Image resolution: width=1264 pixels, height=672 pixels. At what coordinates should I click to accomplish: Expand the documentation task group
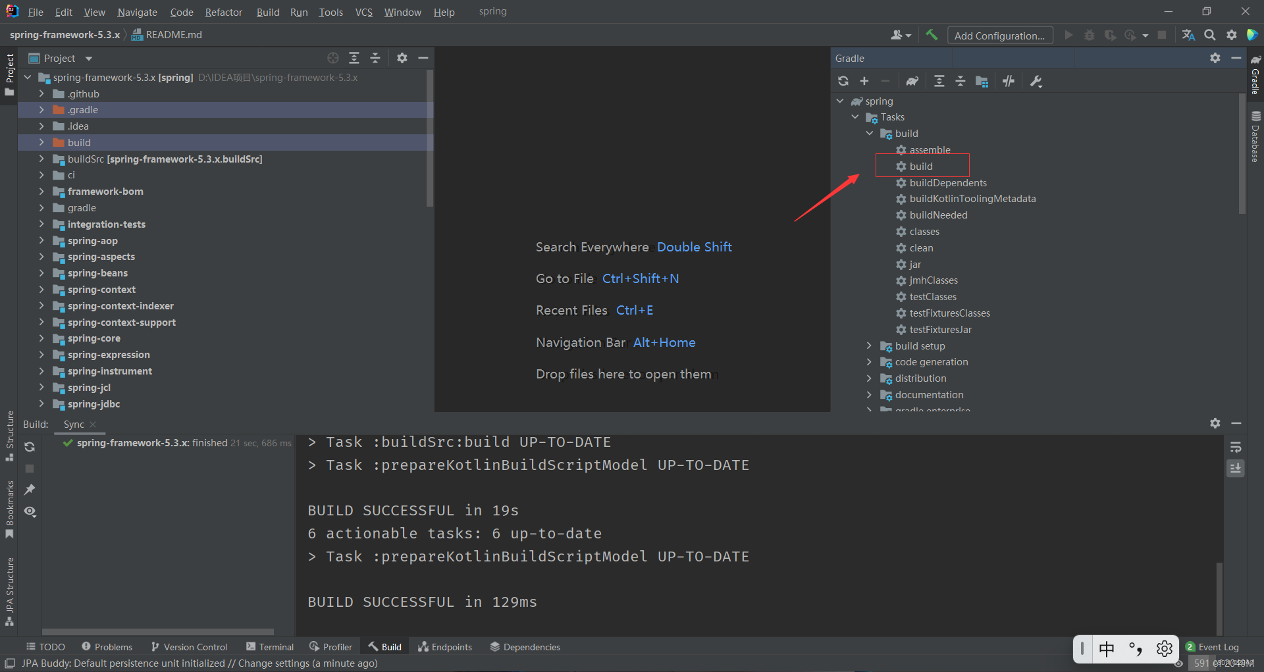click(x=870, y=394)
